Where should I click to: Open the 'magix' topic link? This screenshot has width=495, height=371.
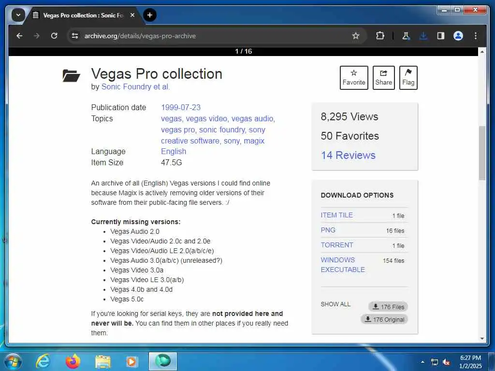[x=254, y=141]
